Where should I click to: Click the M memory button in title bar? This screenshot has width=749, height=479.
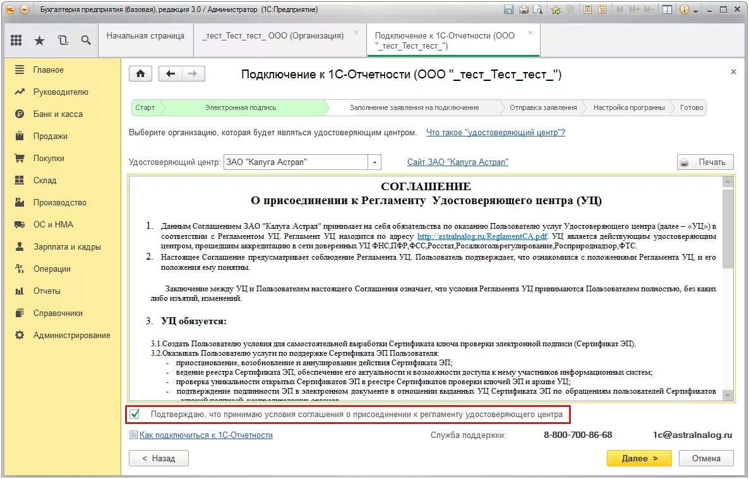point(620,9)
